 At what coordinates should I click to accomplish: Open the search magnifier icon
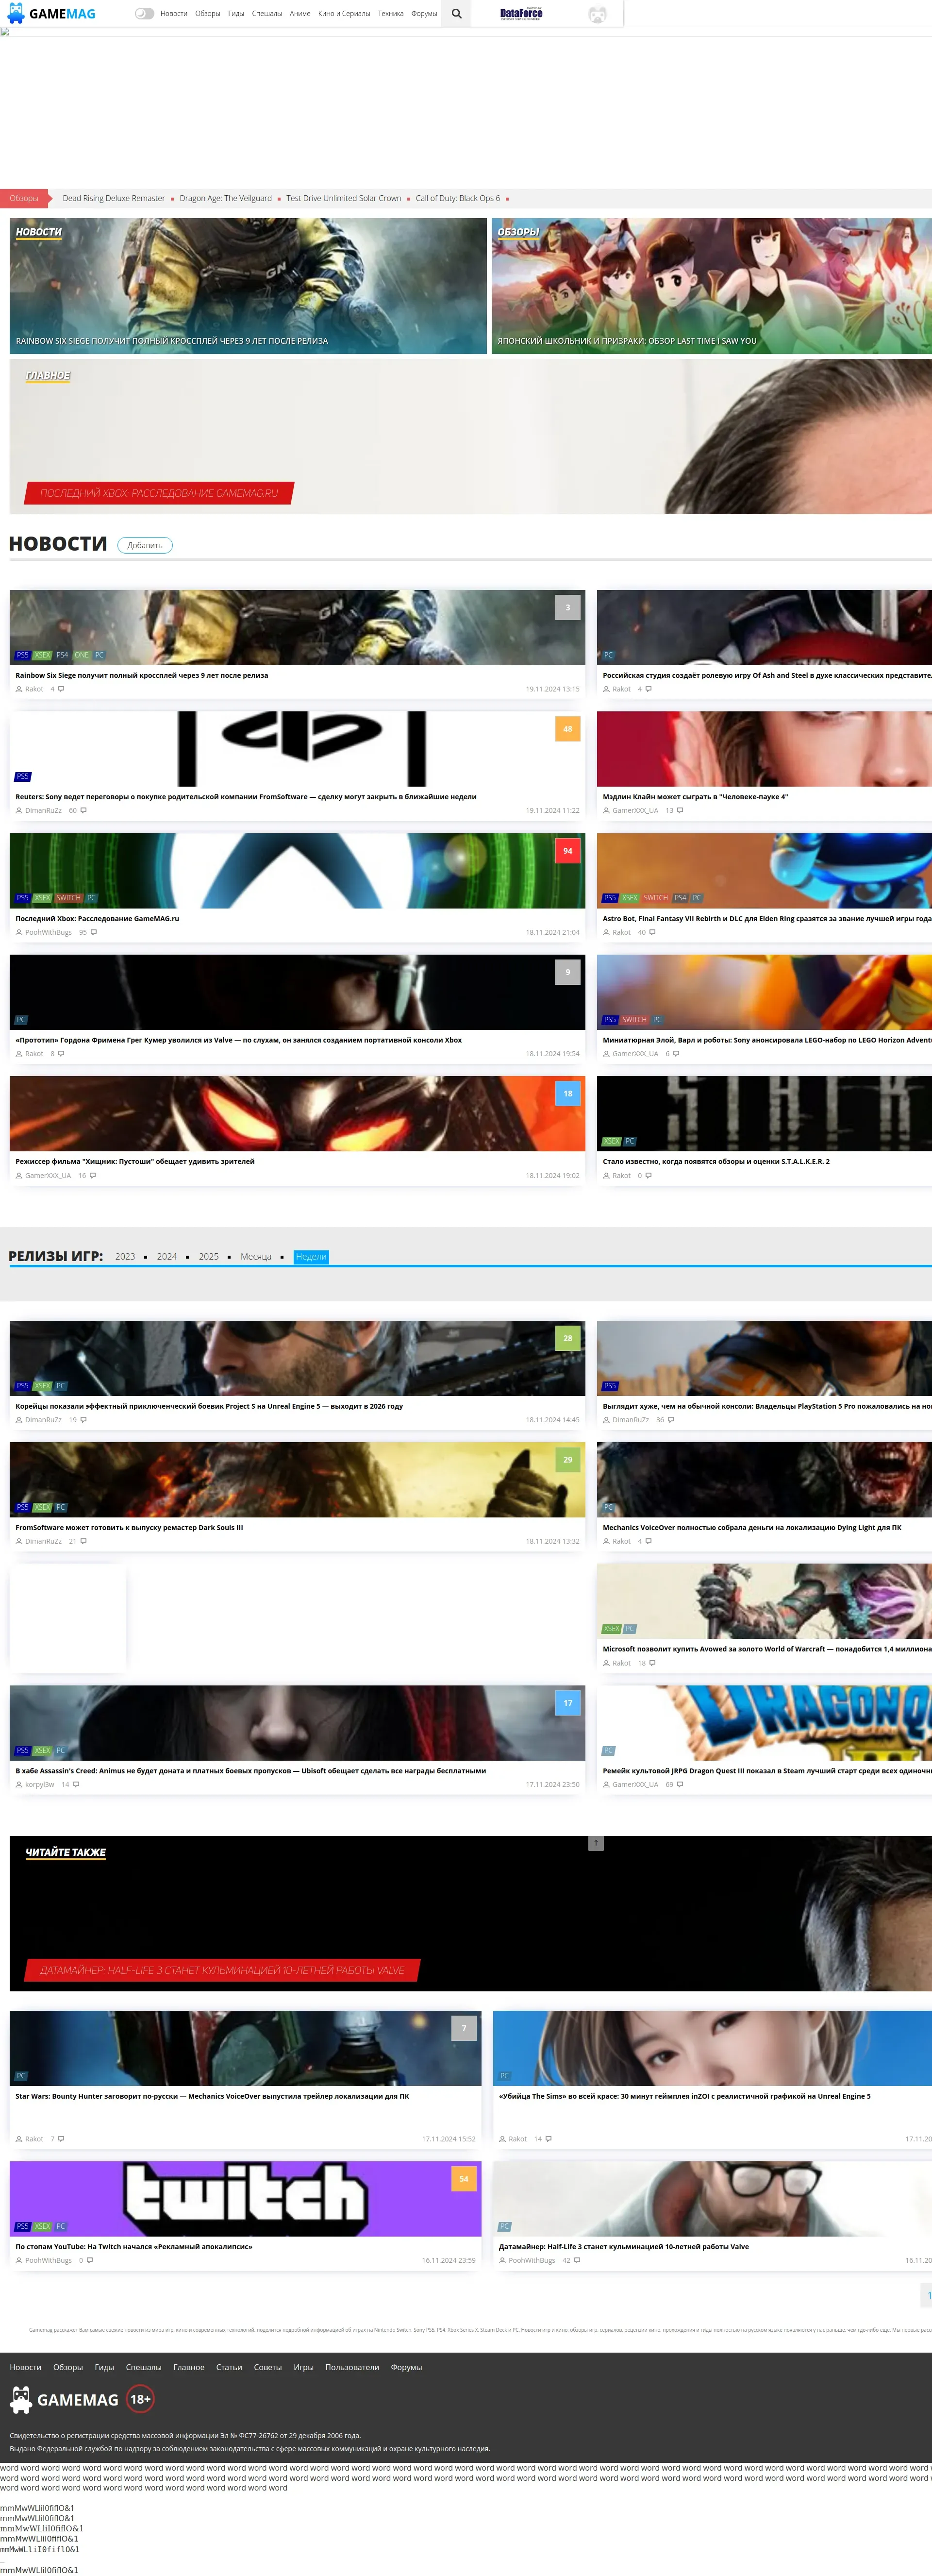click(457, 14)
